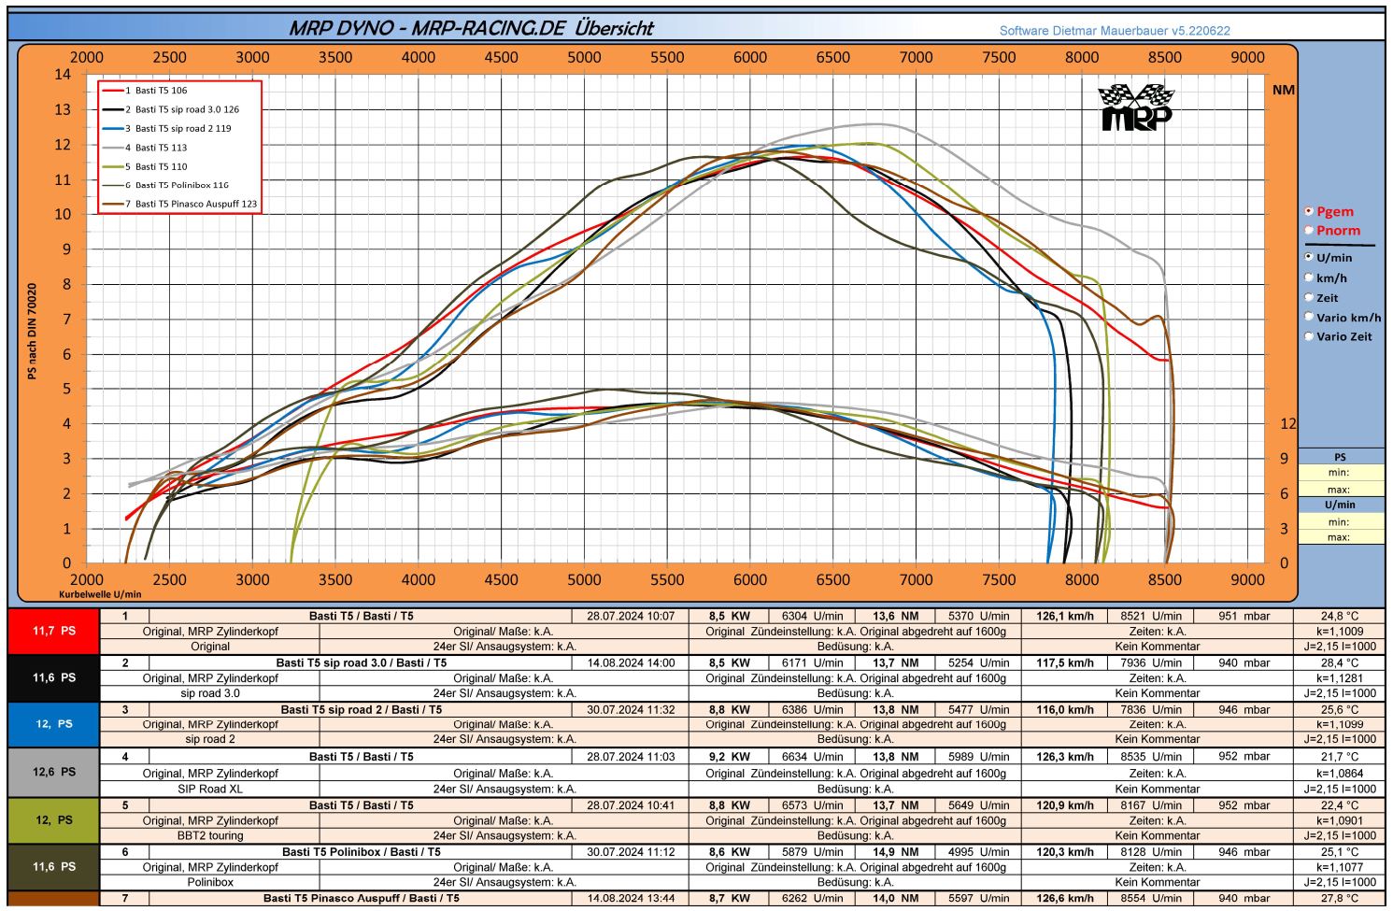Click the 21,7 °C temperature cell
The width and height of the screenshot is (1393, 911).
[x=1340, y=757]
